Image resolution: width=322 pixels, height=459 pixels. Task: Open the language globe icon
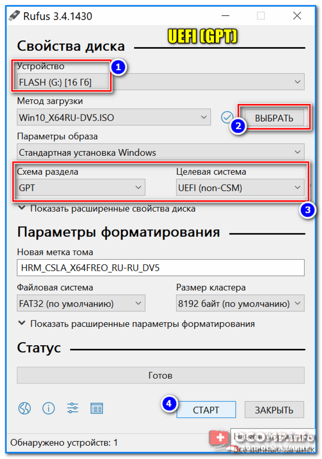25,408
